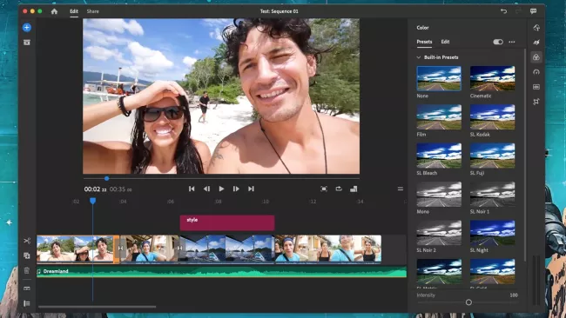Switch to the Share workspace tab
The image size is (566, 318).
point(93,11)
